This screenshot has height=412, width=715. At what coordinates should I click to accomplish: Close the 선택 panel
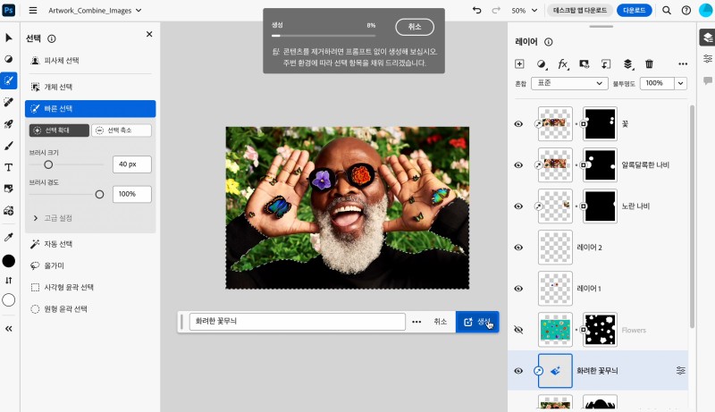pyautogui.click(x=149, y=34)
